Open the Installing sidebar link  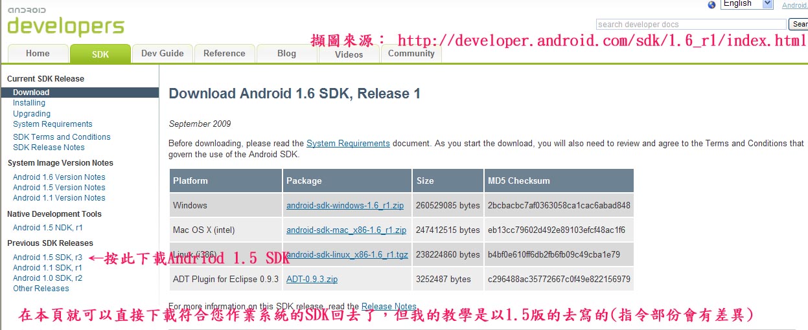click(x=29, y=103)
